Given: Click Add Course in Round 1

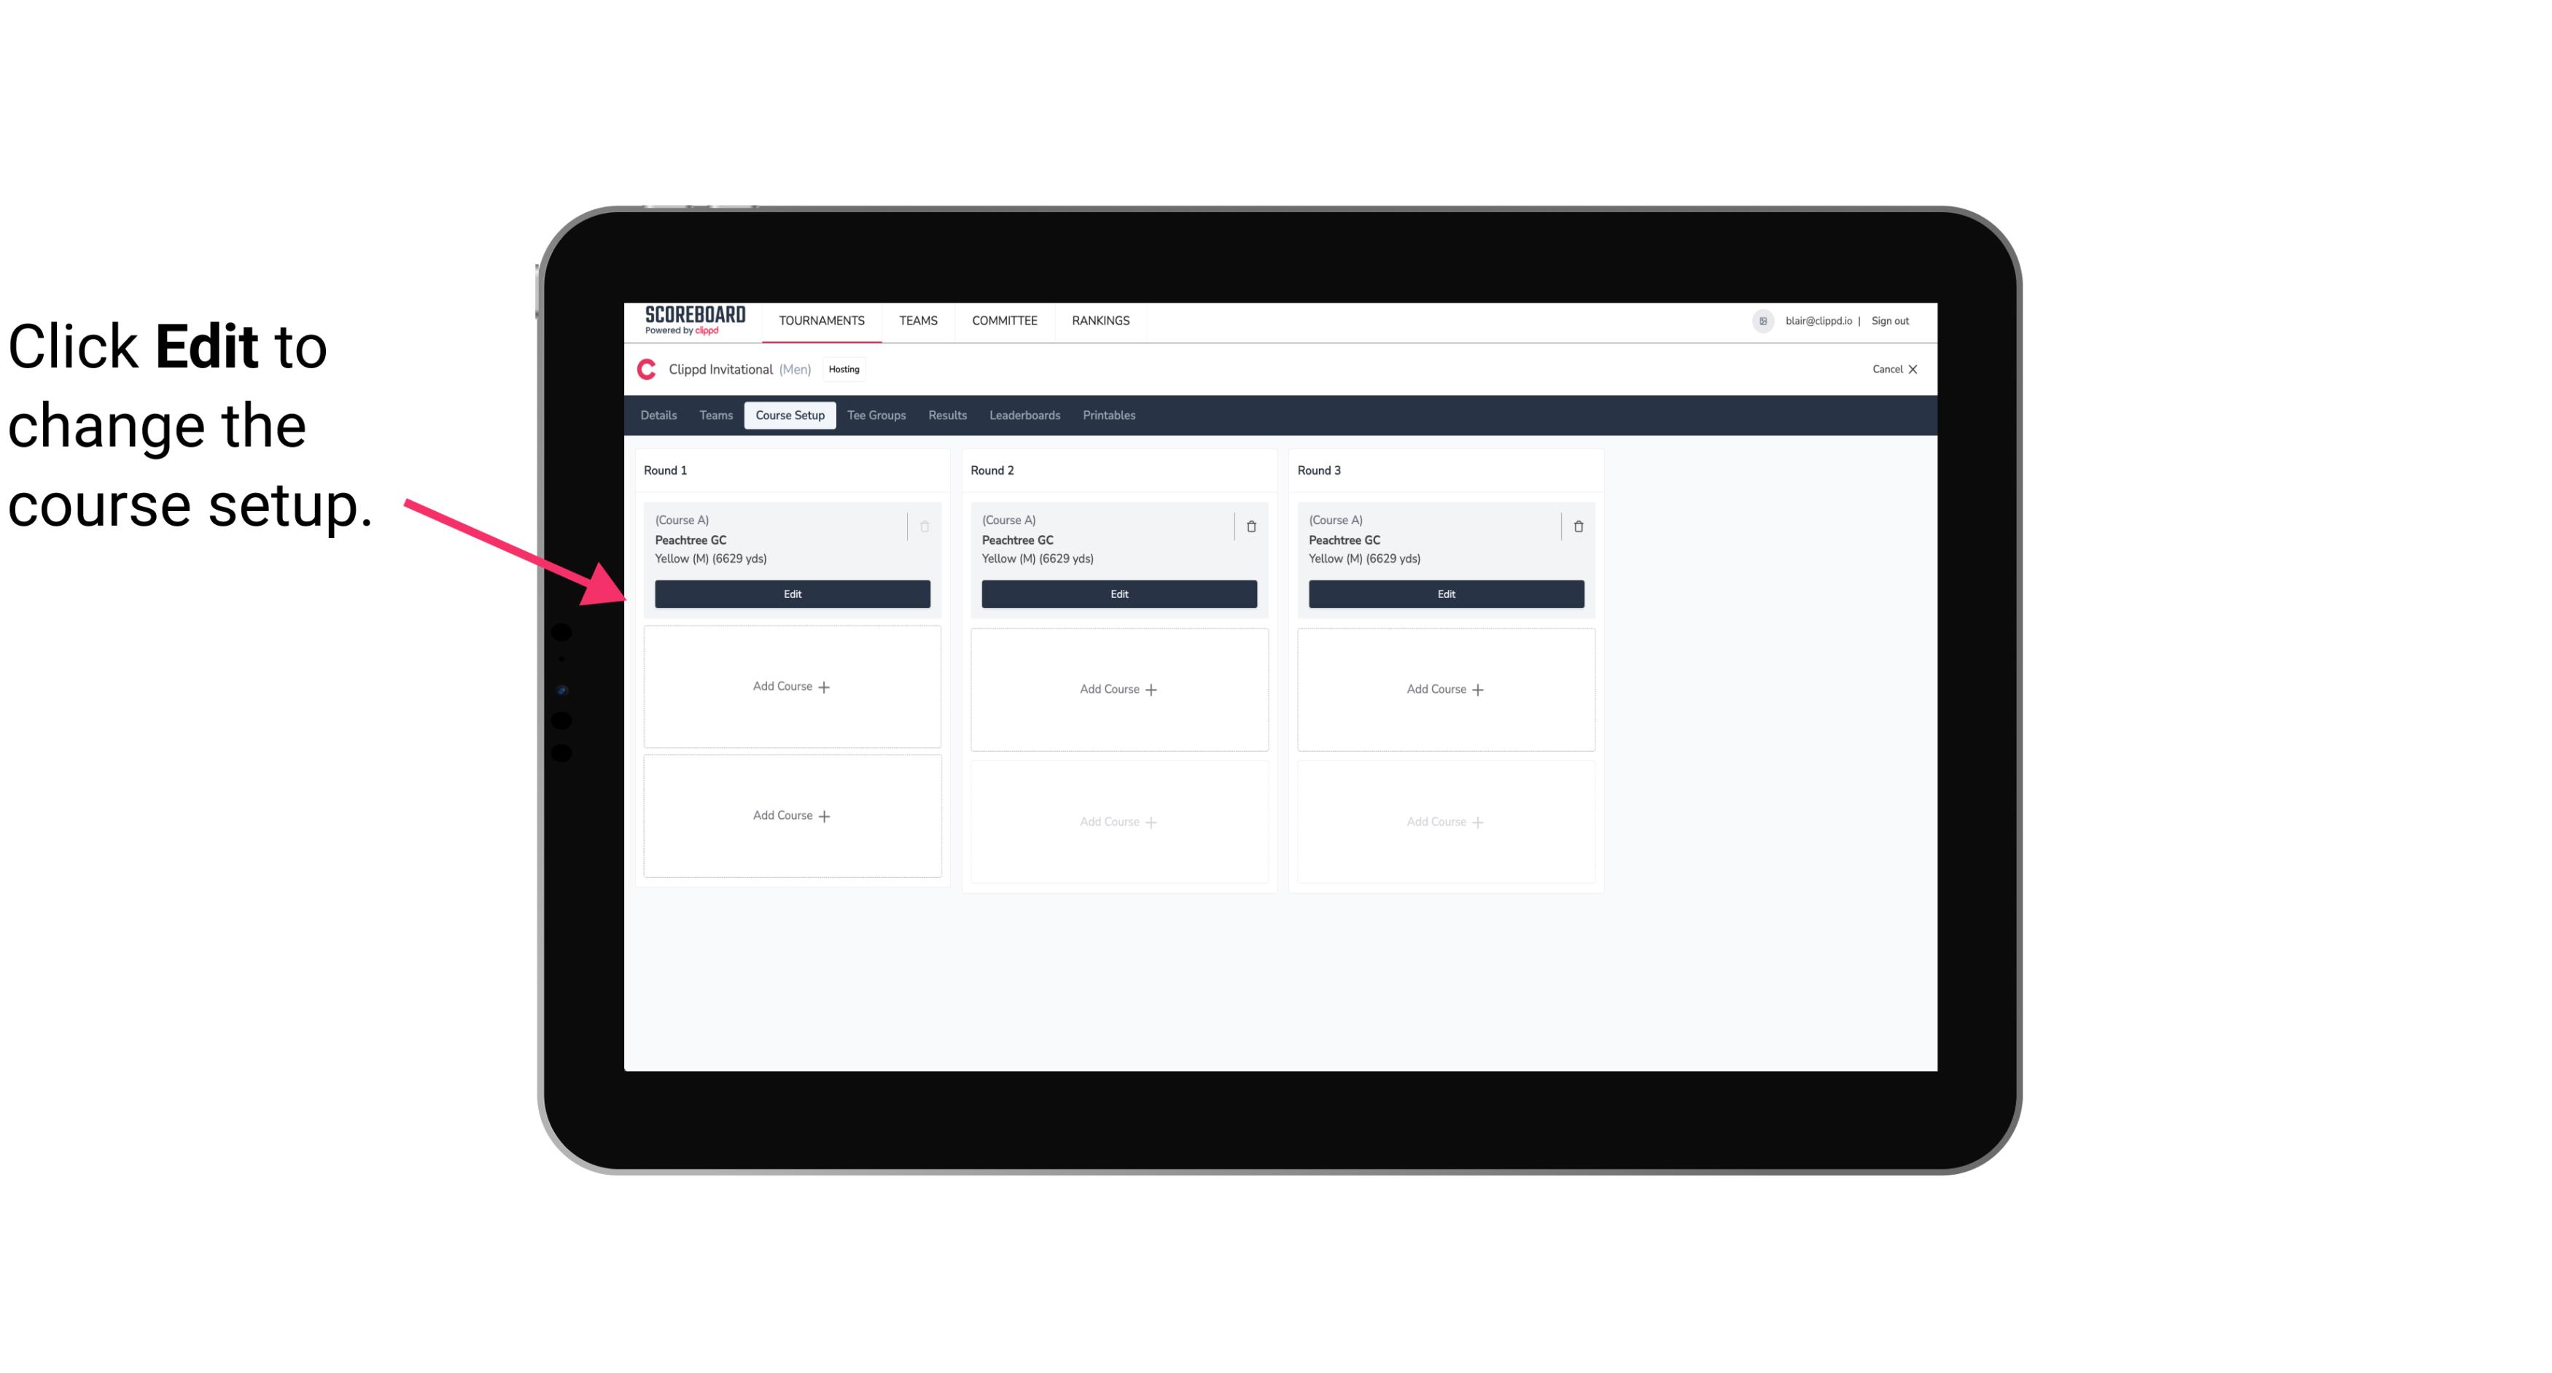Looking at the screenshot, I should tap(791, 687).
